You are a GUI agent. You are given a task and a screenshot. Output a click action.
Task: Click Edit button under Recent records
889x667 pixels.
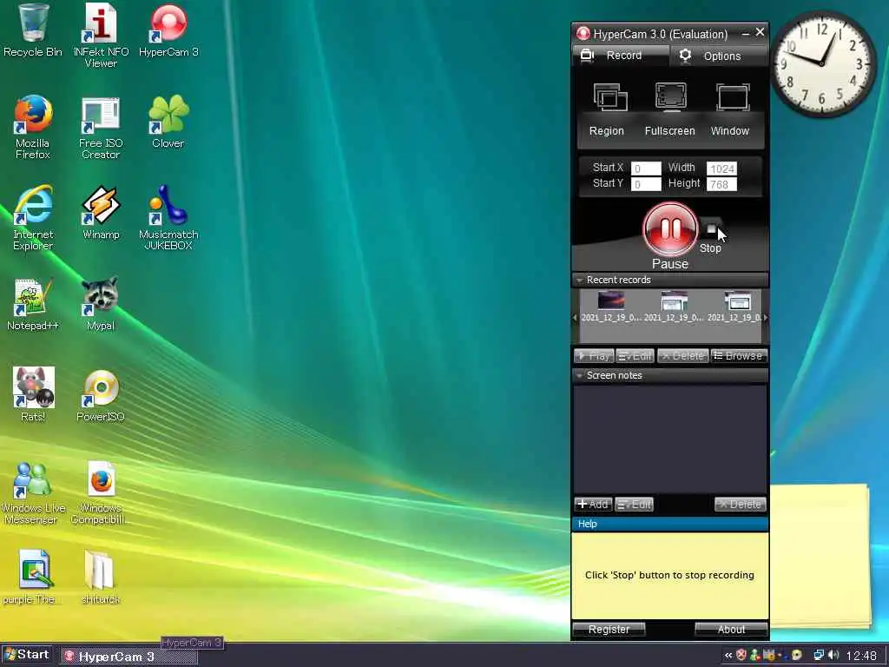[635, 355]
